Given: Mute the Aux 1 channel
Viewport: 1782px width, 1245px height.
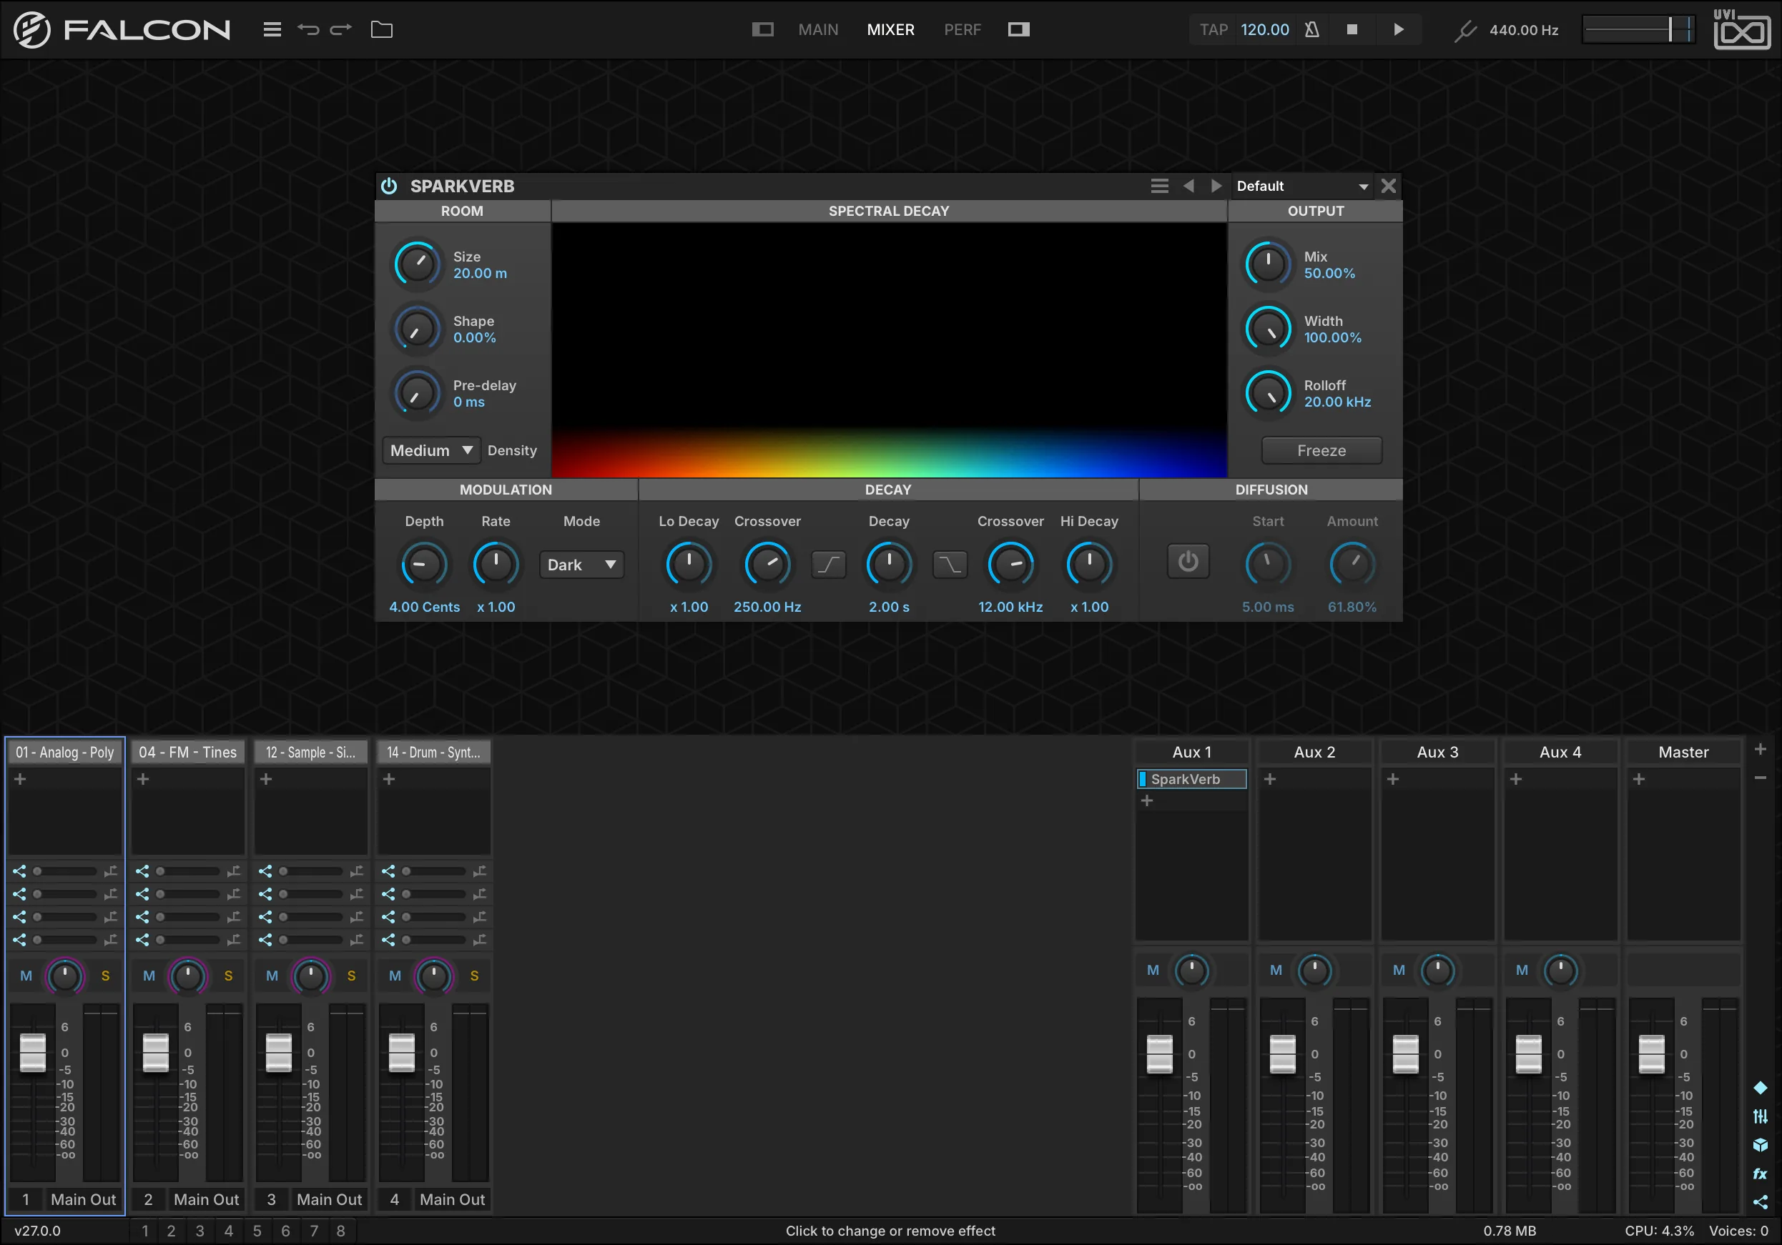Looking at the screenshot, I should [1153, 971].
